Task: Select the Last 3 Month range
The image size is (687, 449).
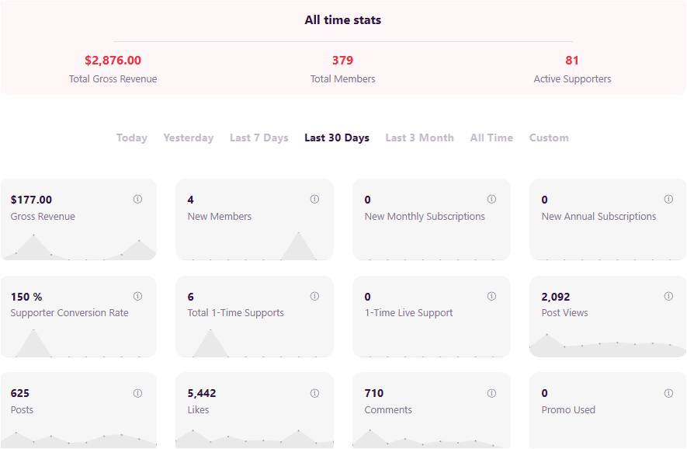Action: pyautogui.click(x=420, y=137)
